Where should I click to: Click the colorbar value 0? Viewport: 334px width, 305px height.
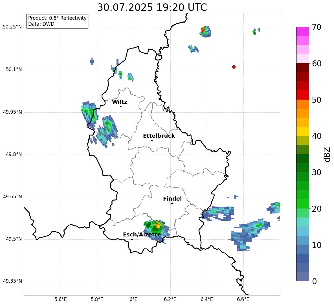(314, 281)
